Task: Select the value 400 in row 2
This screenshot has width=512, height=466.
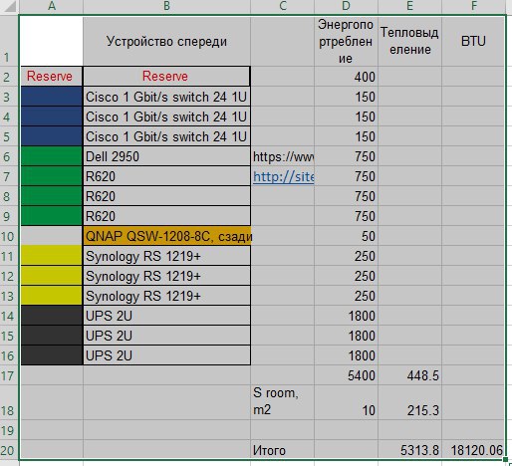Action: [x=346, y=77]
